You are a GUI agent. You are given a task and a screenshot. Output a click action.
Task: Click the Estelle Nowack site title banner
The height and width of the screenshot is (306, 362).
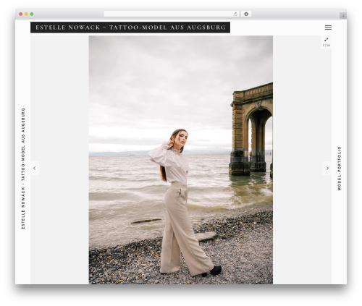[130, 27]
